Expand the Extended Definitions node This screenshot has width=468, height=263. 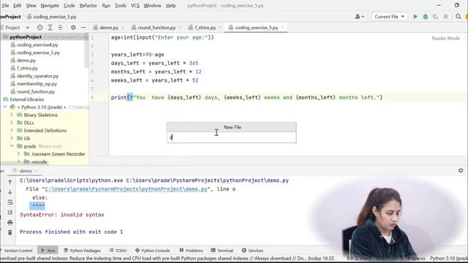[x=12, y=130]
